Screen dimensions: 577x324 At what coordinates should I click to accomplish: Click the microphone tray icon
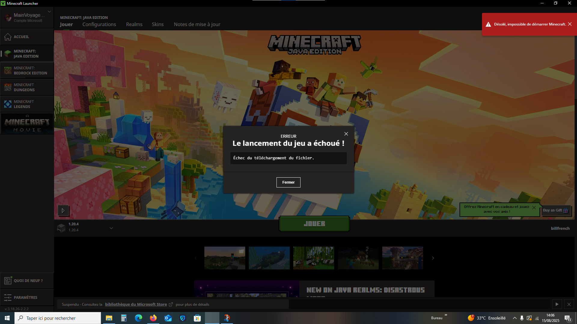522,318
